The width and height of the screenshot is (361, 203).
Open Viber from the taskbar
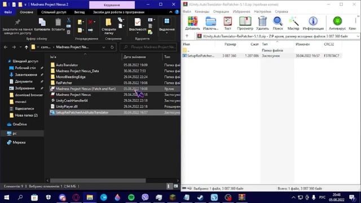(x=145, y=197)
